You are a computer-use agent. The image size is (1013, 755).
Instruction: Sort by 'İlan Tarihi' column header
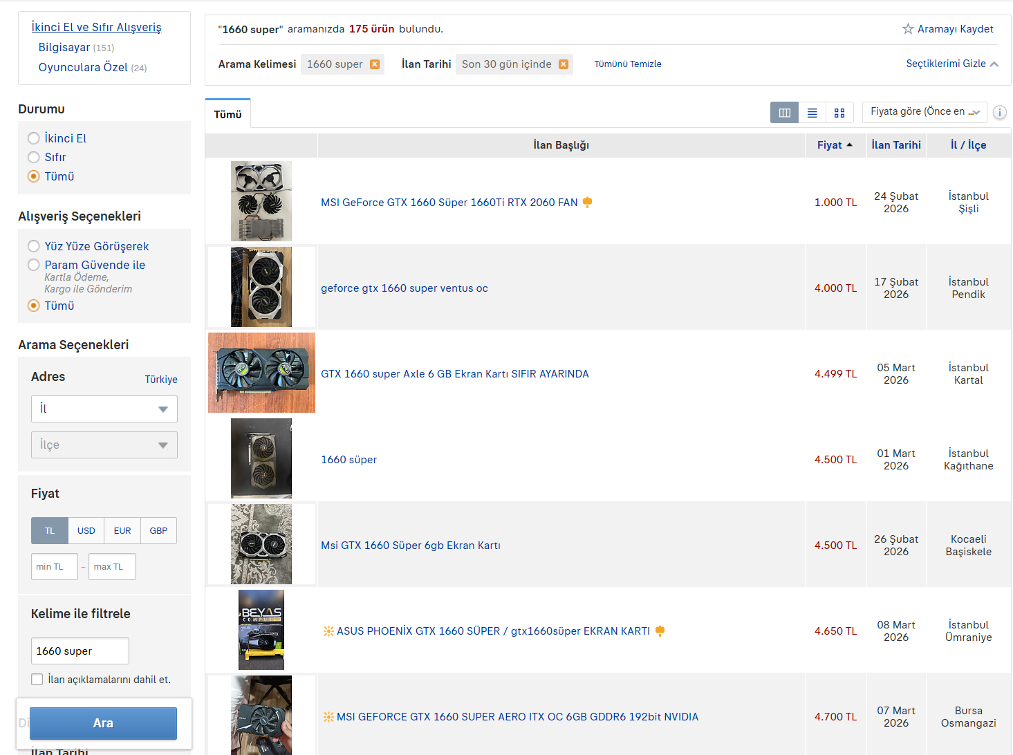(x=896, y=145)
